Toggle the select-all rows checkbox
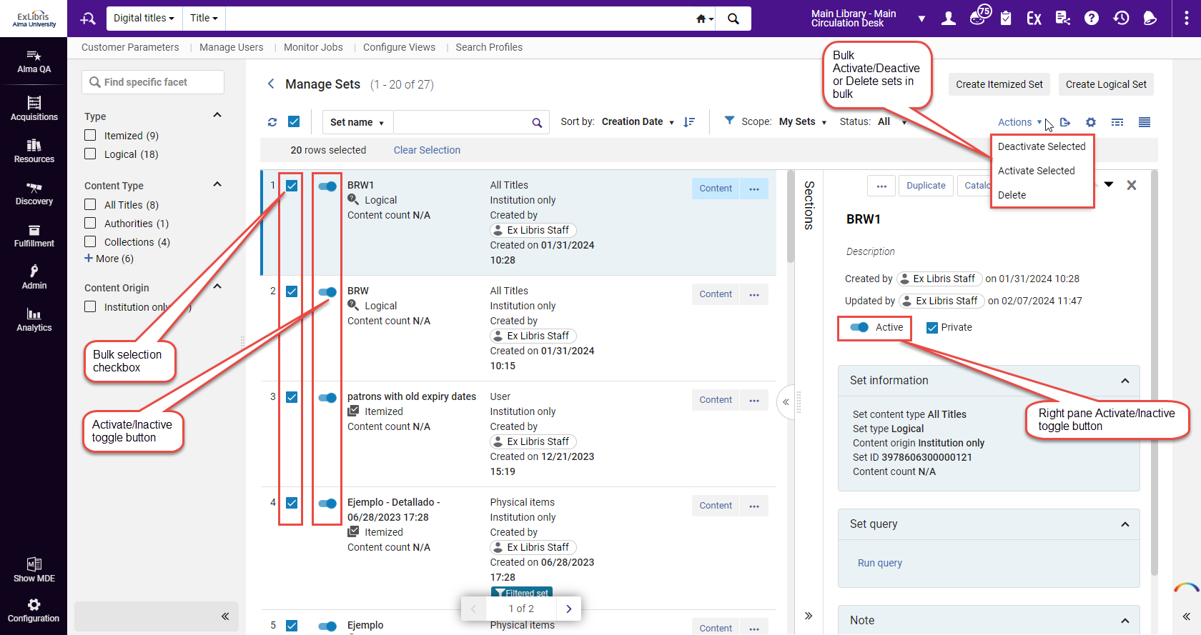Image resolution: width=1201 pixels, height=635 pixels. tap(294, 121)
